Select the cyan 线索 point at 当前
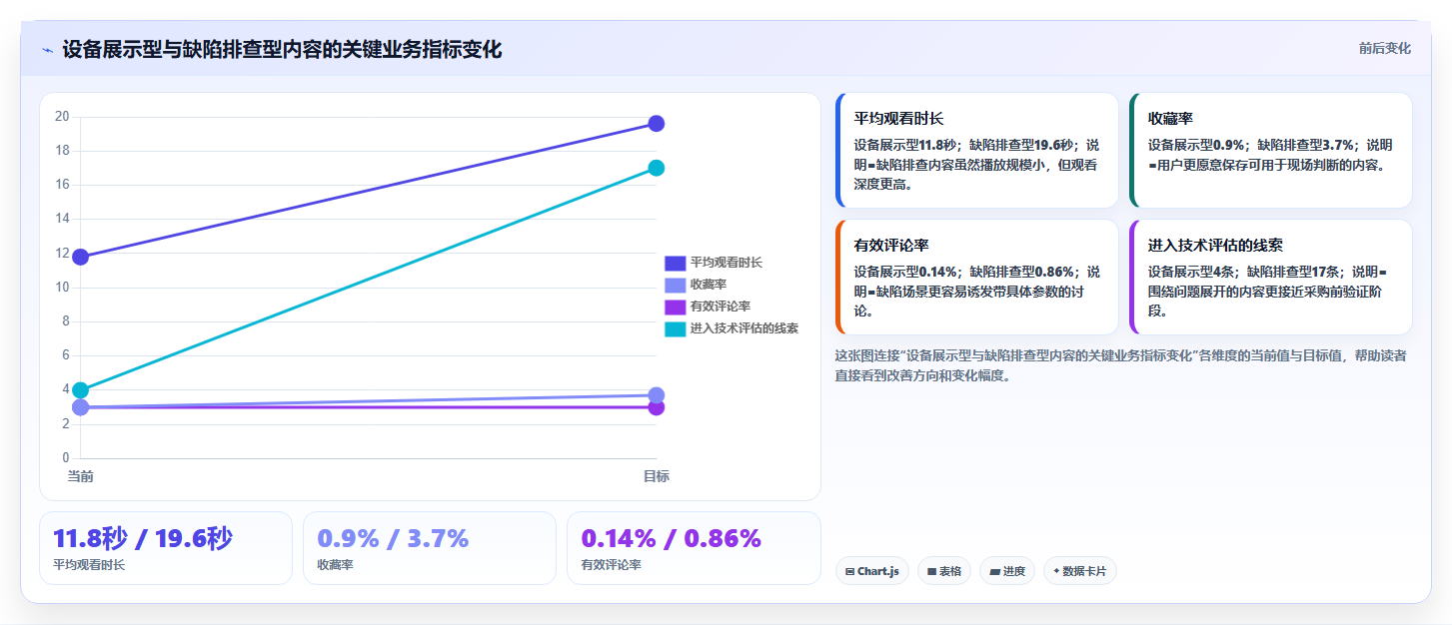Image resolution: width=1452 pixels, height=625 pixels. pyautogui.click(x=81, y=390)
